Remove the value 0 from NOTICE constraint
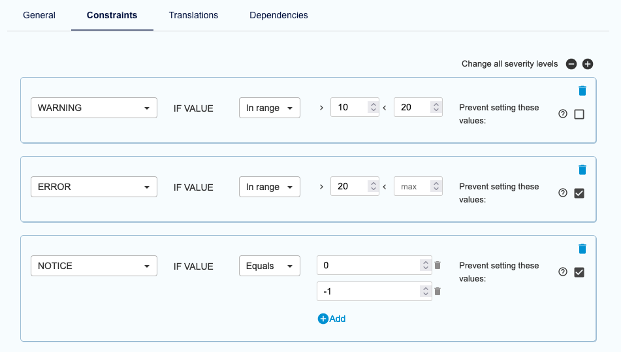Viewport: 621px width, 352px height. (438, 265)
